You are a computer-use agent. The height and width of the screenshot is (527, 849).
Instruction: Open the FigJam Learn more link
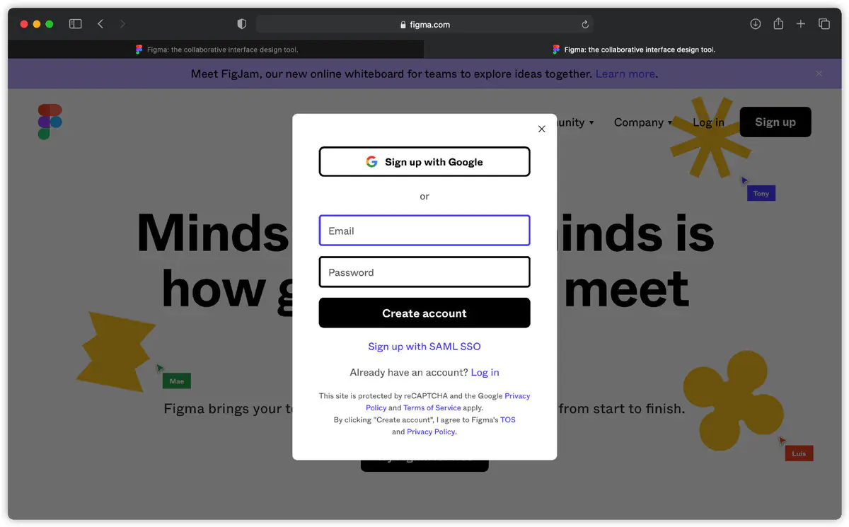[625, 74]
